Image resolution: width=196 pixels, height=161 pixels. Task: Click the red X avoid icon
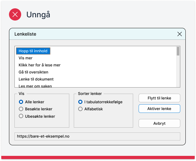[15, 14]
